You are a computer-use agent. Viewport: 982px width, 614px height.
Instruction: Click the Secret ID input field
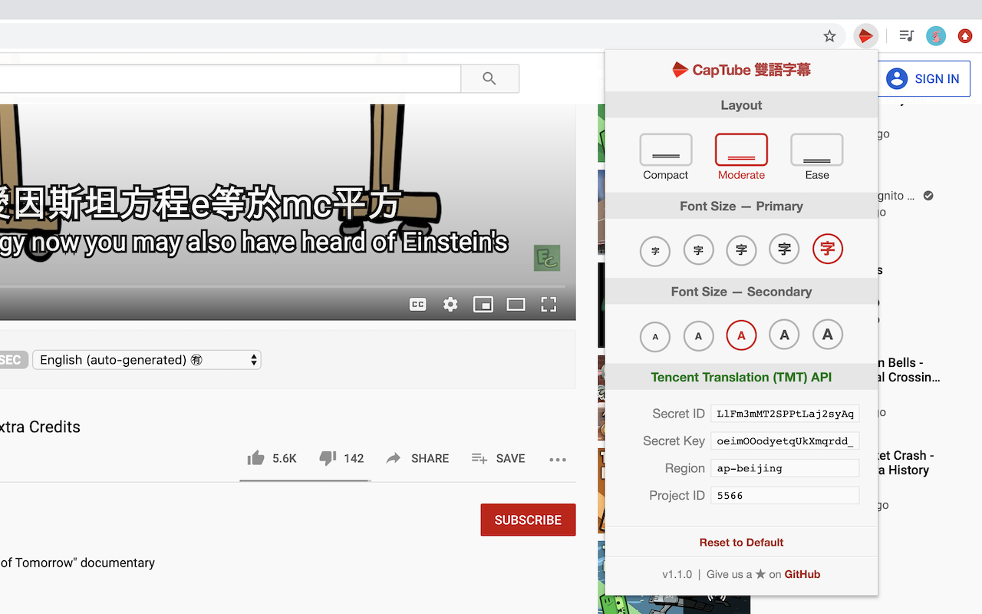785,414
